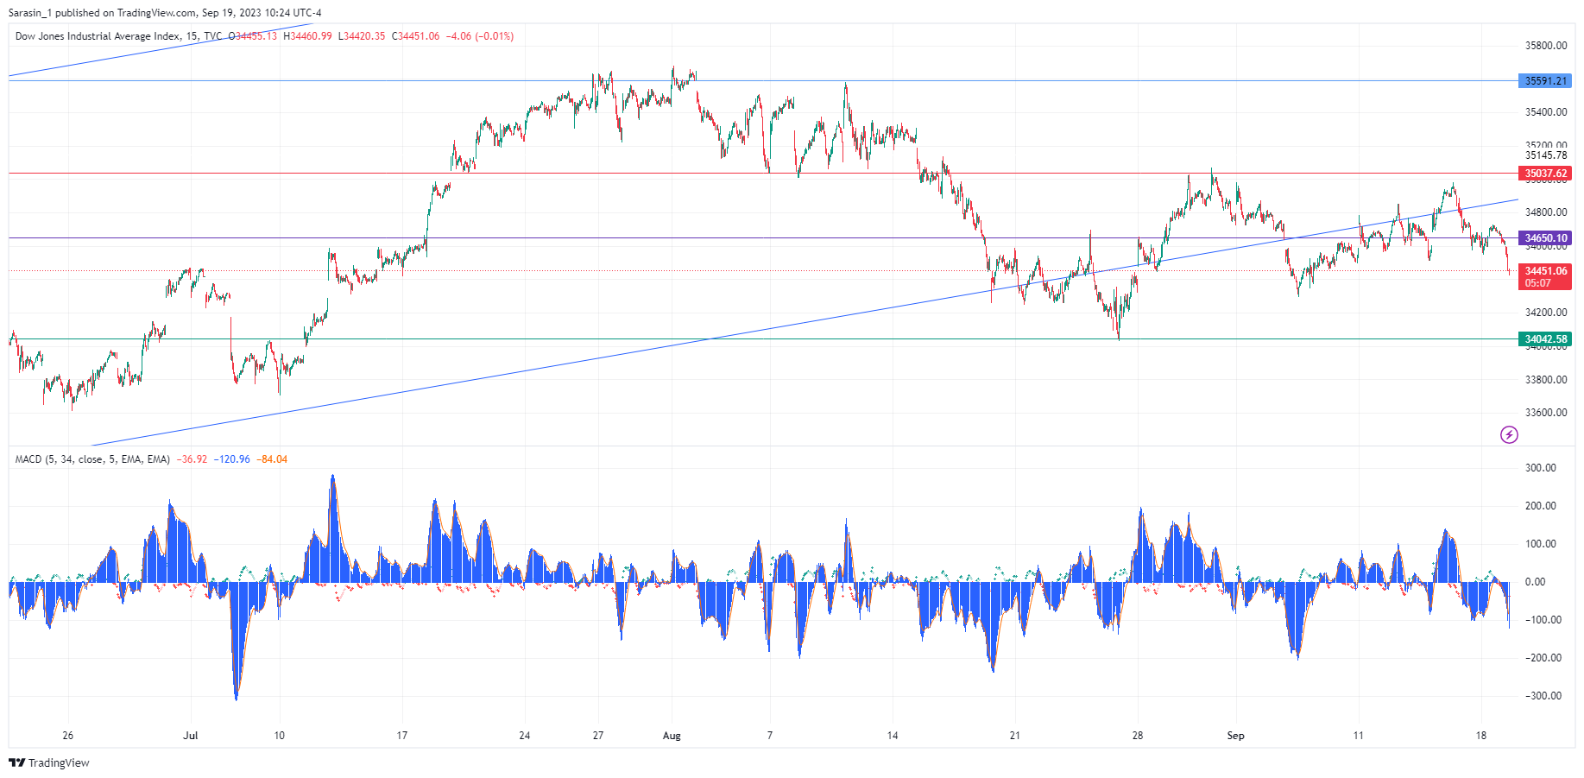Click the date label 11 on time axis
This screenshot has height=778, width=1584.
(x=1359, y=736)
